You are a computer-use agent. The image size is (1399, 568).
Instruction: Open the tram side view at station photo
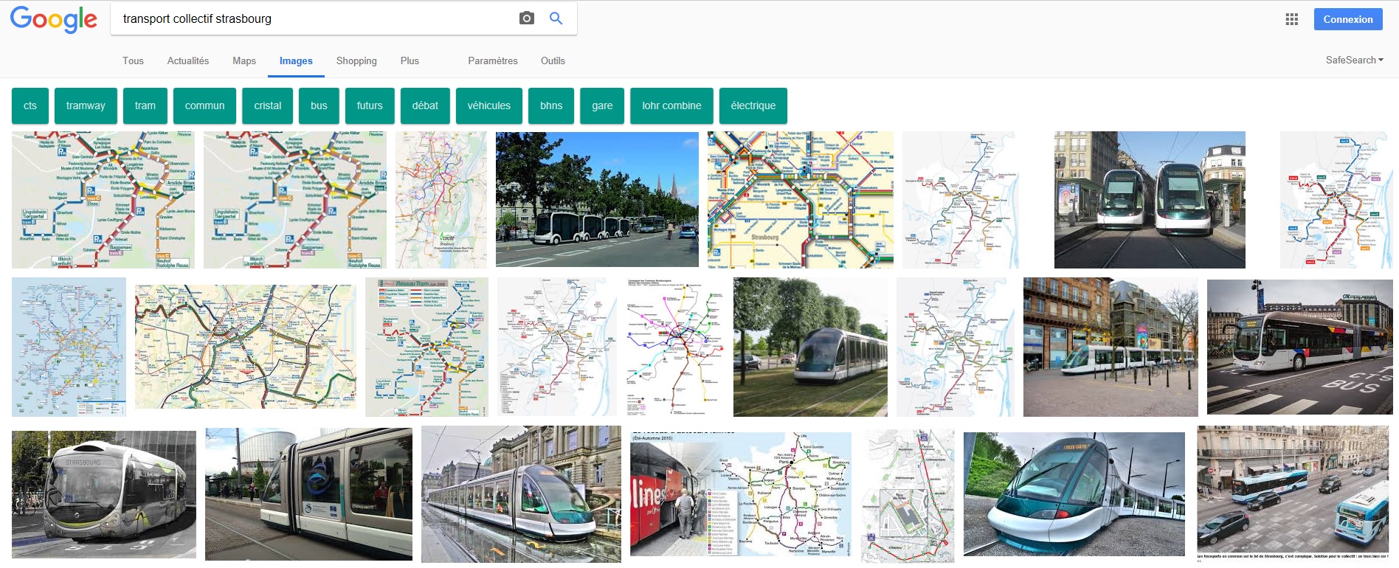tap(308, 494)
